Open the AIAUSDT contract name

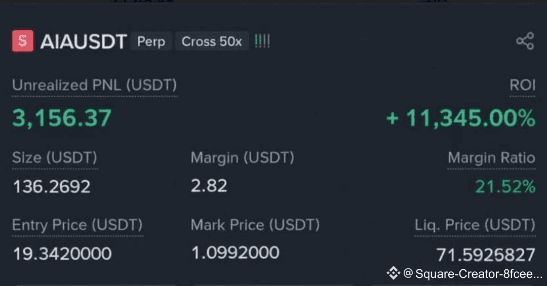[83, 42]
